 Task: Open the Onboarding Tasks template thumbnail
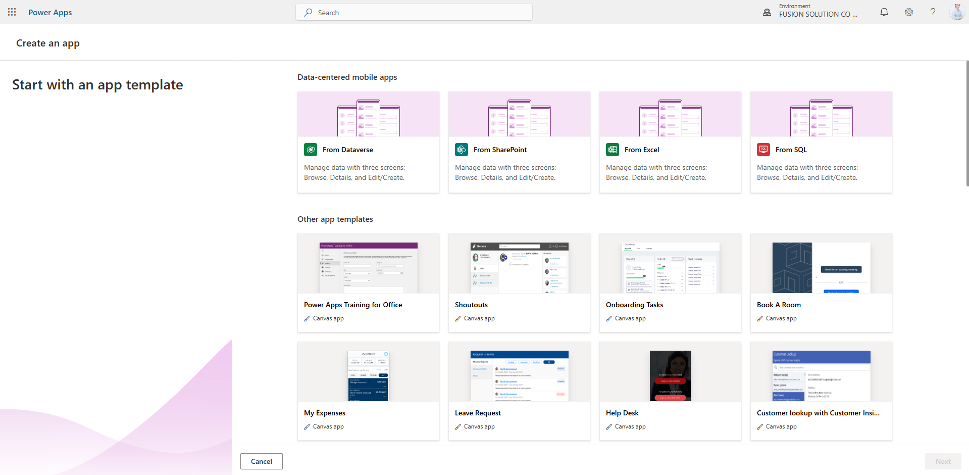tap(671, 268)
